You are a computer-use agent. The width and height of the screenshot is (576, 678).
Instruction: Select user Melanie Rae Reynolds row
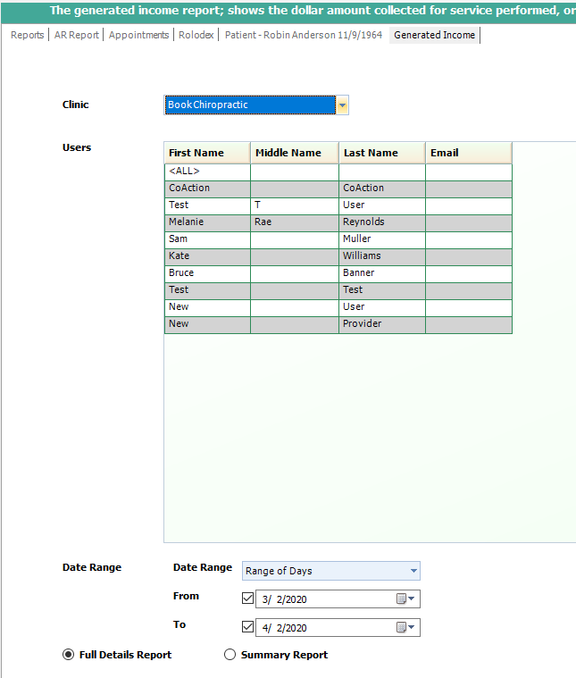tap(206, 222)
